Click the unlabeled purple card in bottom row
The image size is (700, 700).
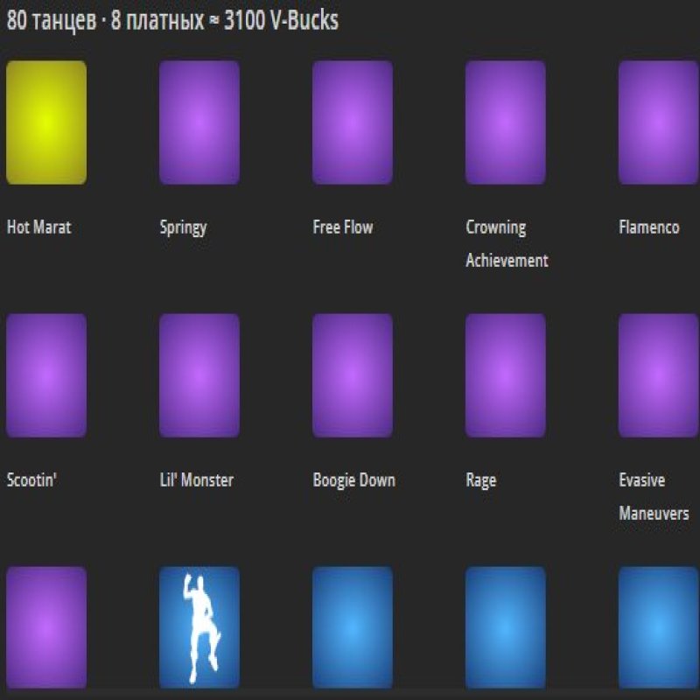pos(46,627)
